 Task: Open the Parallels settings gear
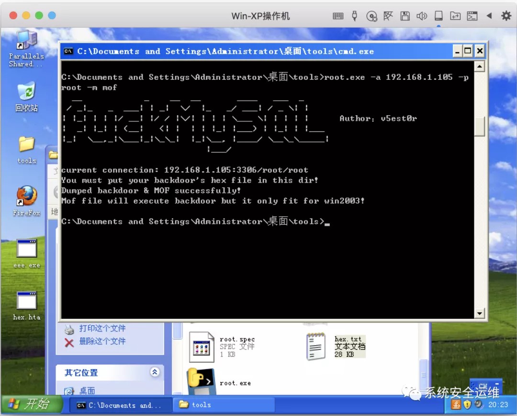coord(506,16)
